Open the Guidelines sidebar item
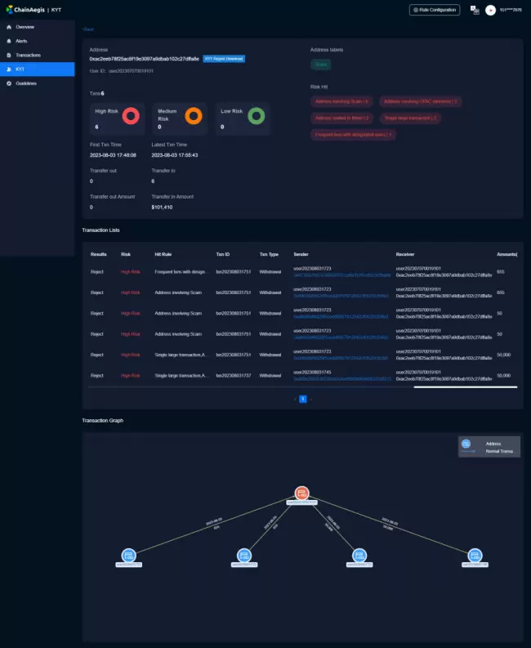Image resolution: width=531 pixels, height=648 pixels. coord(26,83)
